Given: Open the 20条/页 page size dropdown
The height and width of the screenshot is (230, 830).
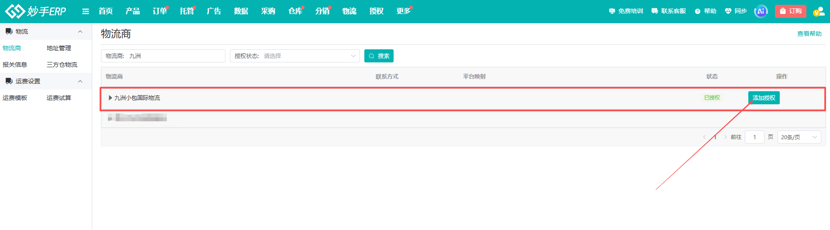Looking at the screenshot, I should (799, 137).
